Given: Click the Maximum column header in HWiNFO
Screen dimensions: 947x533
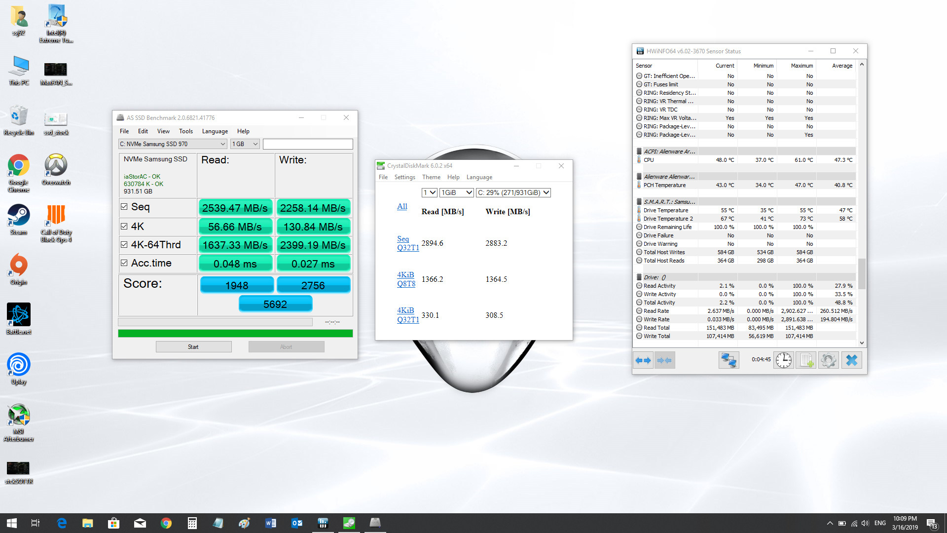Looking at the screenshot, I should coord(801,66).
